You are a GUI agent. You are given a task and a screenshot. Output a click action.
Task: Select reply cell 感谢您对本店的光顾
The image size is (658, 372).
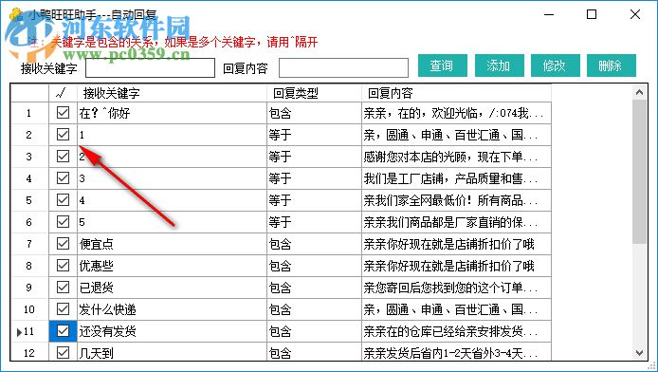pos(456,157)
